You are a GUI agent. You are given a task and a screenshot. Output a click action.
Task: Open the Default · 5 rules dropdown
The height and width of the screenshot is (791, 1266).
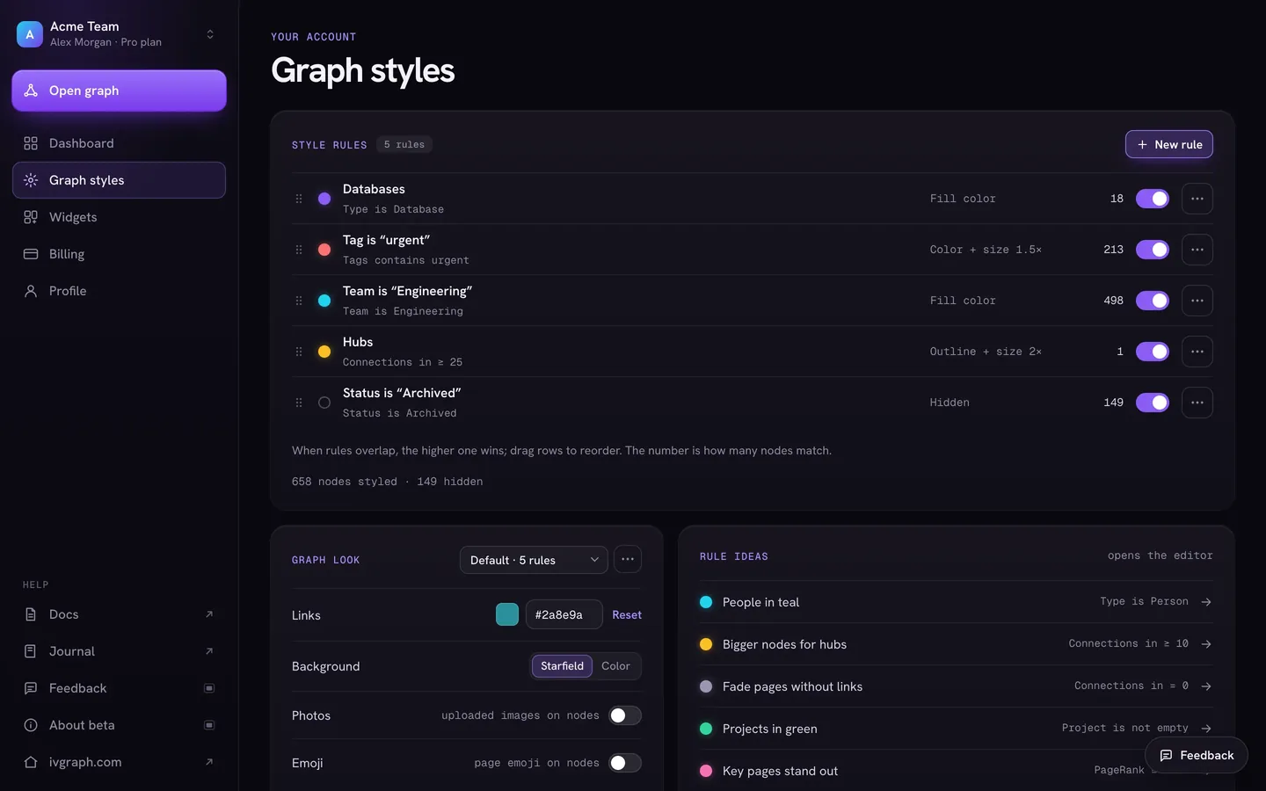(534, 560)
